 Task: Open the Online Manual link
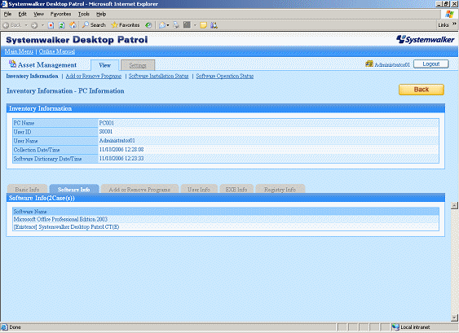[x=57, y=51]
